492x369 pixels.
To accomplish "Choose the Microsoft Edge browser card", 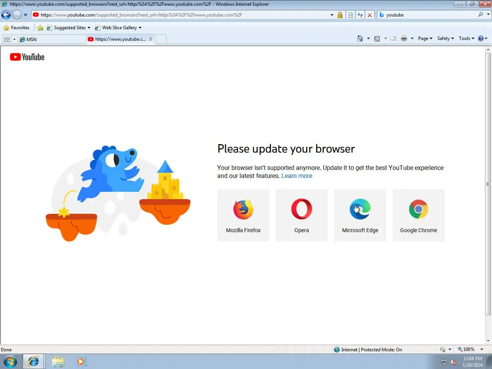I will [360, 215].
